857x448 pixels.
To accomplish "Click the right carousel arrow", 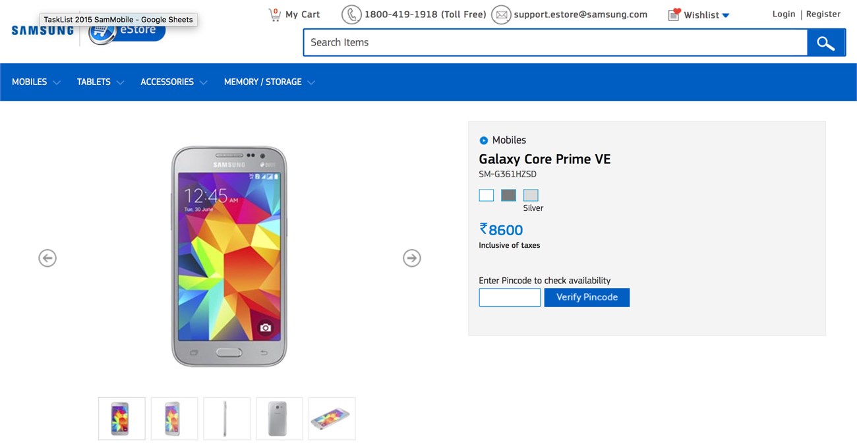I will (411, 258).
